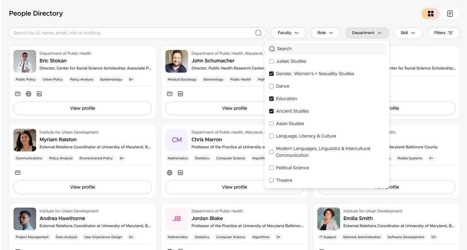View John Schumacher's profile
The height and width of the screenshot is (250, 467).
235,108
